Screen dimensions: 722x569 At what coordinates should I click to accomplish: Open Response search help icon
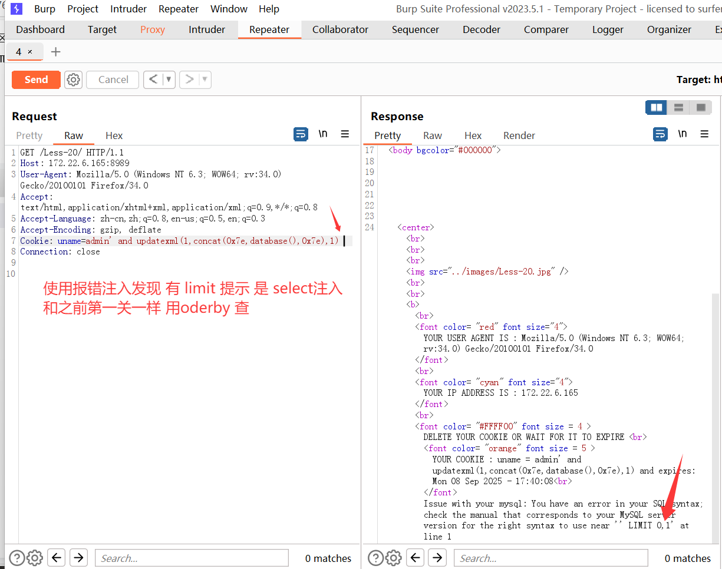pos(377,558)
